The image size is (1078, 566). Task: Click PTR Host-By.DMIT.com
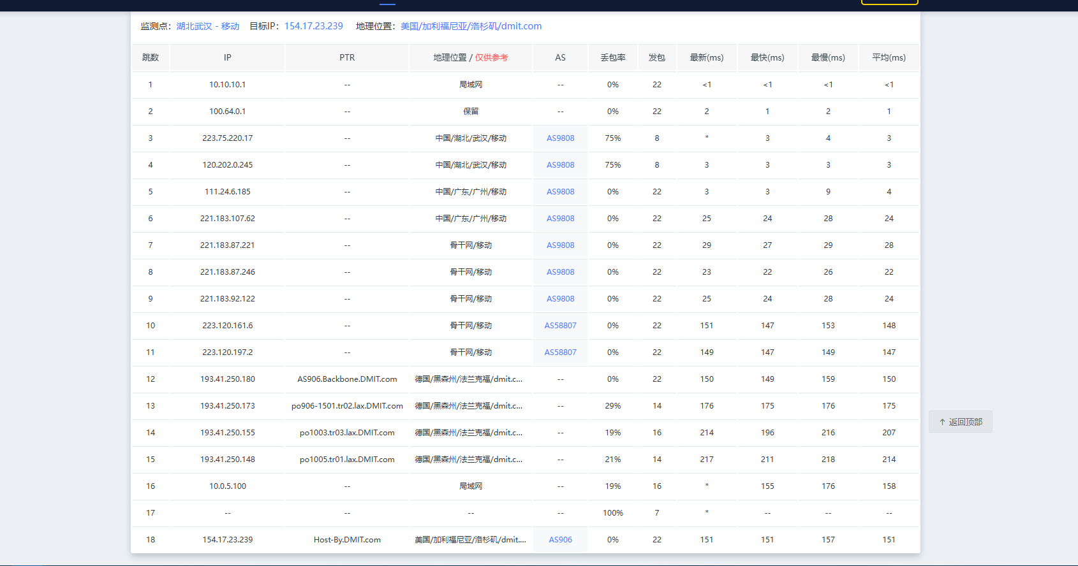point(347,540)
